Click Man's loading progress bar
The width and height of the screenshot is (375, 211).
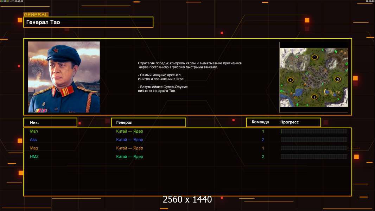point(314,131)
